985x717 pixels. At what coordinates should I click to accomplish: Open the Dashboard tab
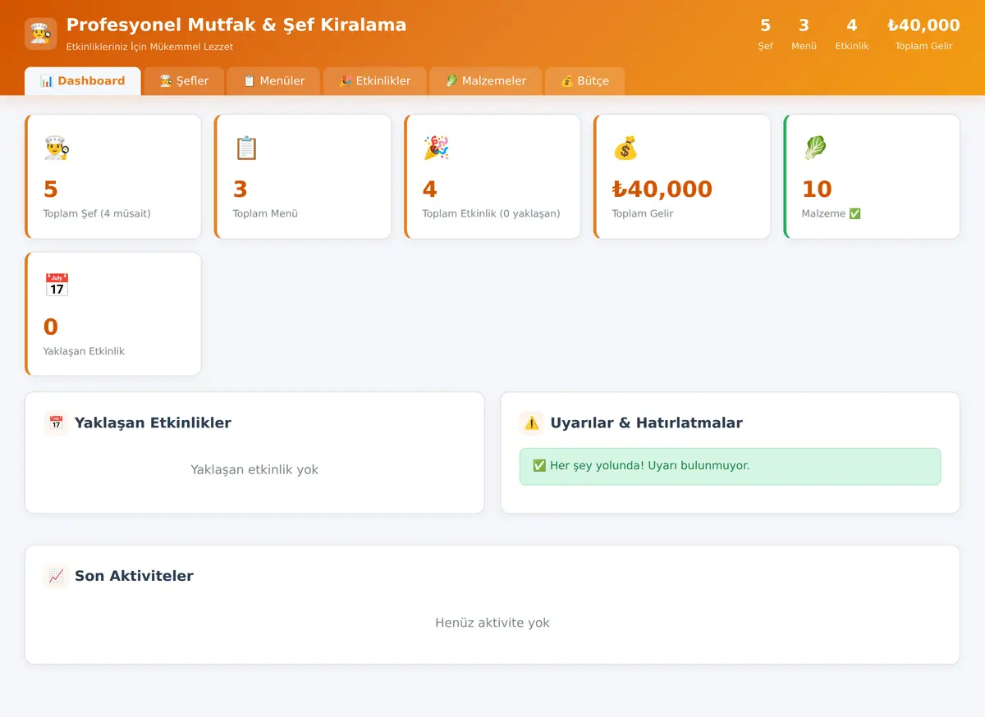pos(83,81)
